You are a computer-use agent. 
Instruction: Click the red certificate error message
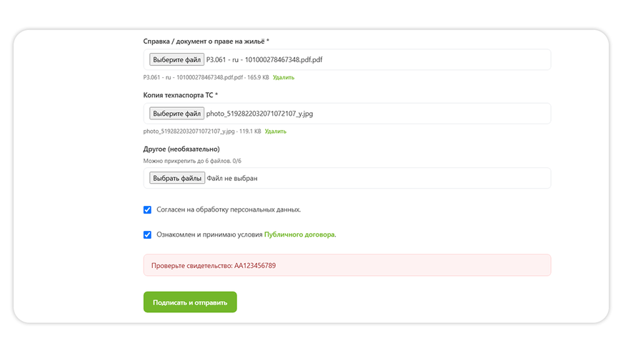347,265
